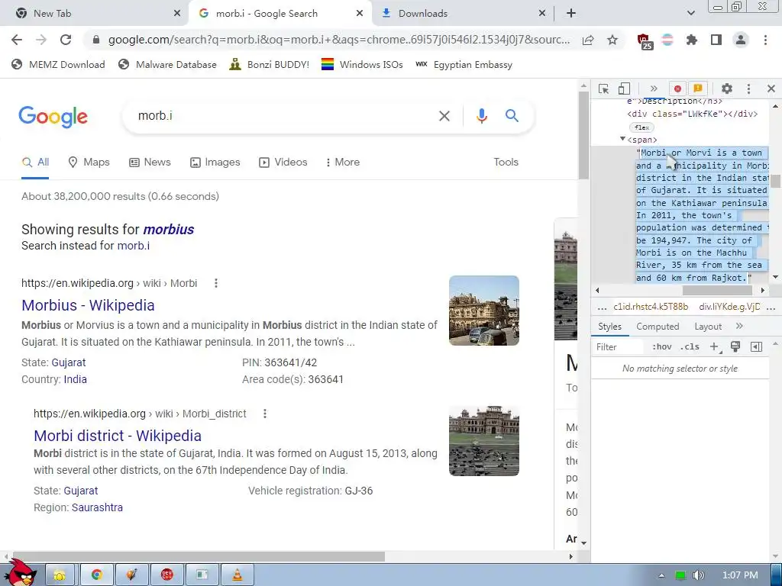Switch to the Computed tab
Image resolution: width=782 pixels, height=586 pixels.
click(658, 327)
